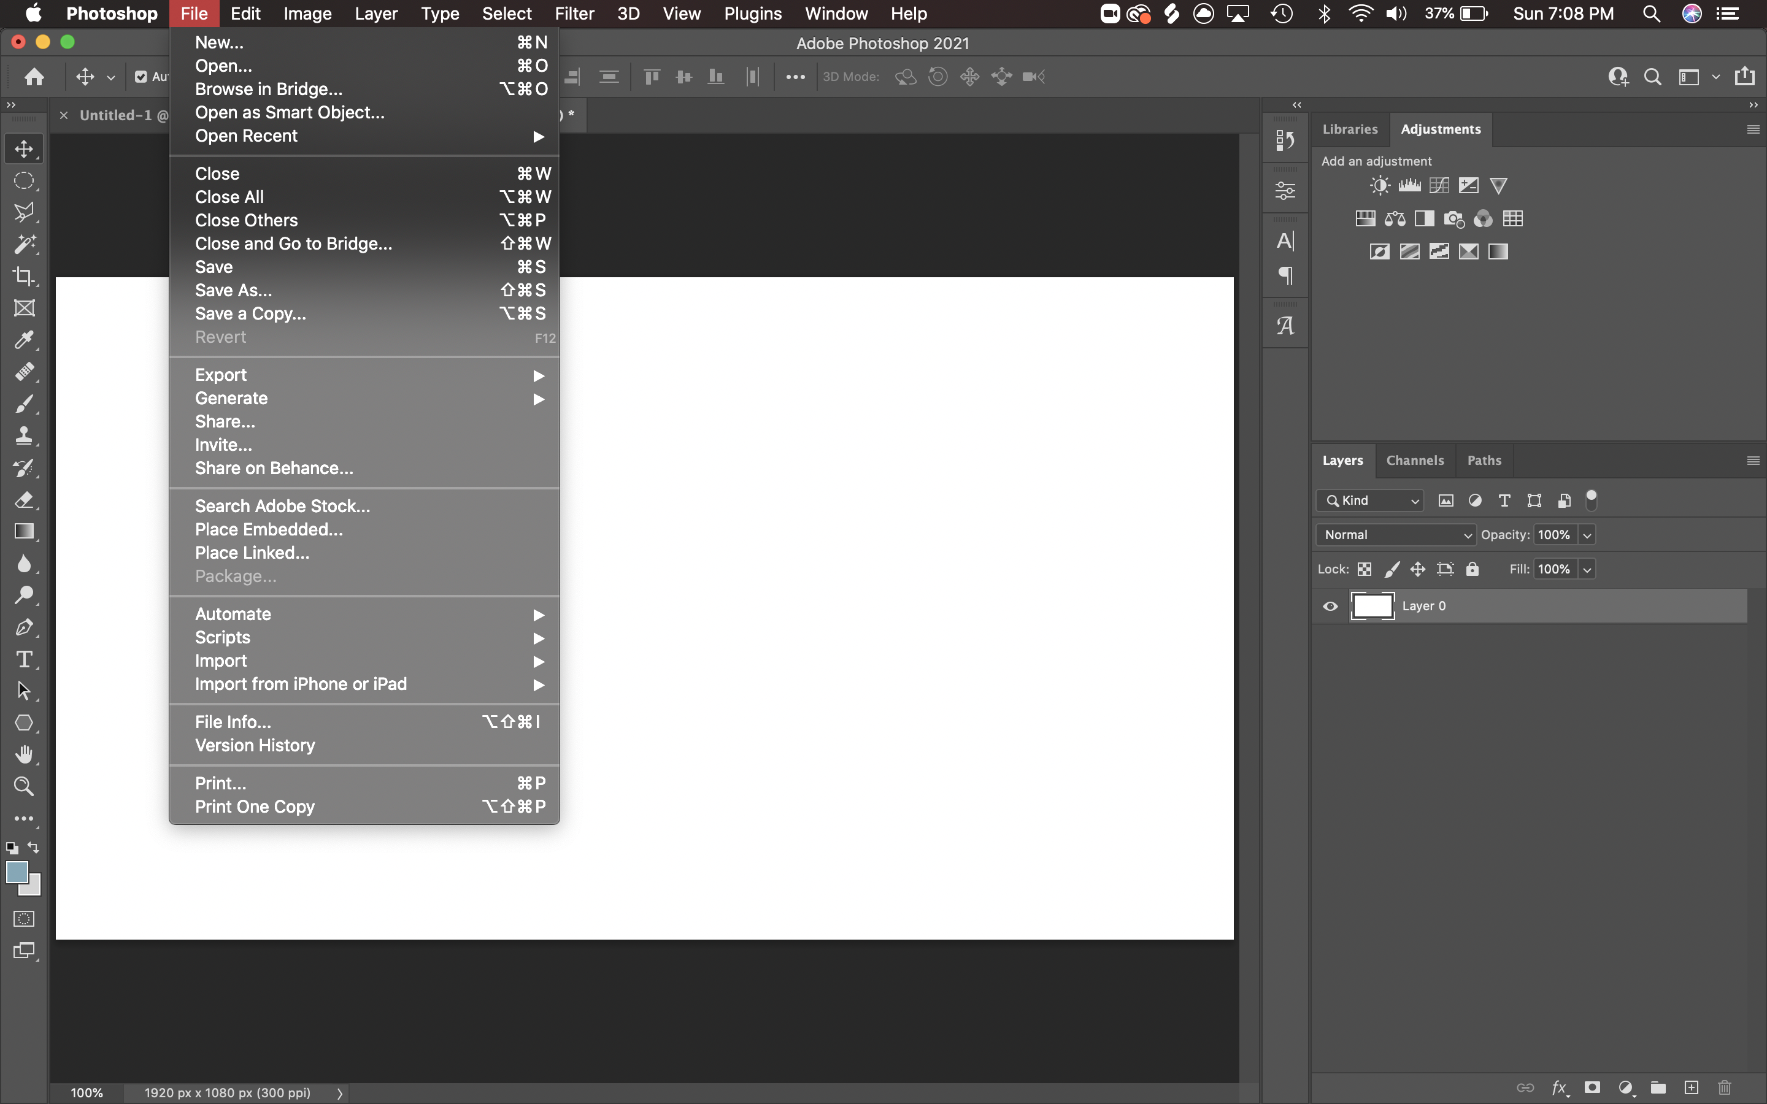This screenshot has height=1104, width=1767.
Task: Select the Pen tool
Action: (x=24, y=627)
